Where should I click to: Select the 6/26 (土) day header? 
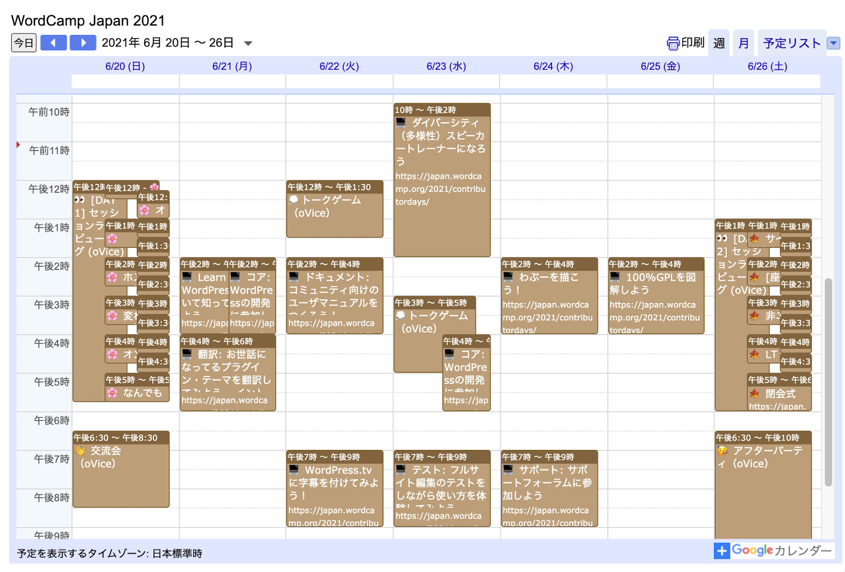pyautogui.click(x=767, y=67)
